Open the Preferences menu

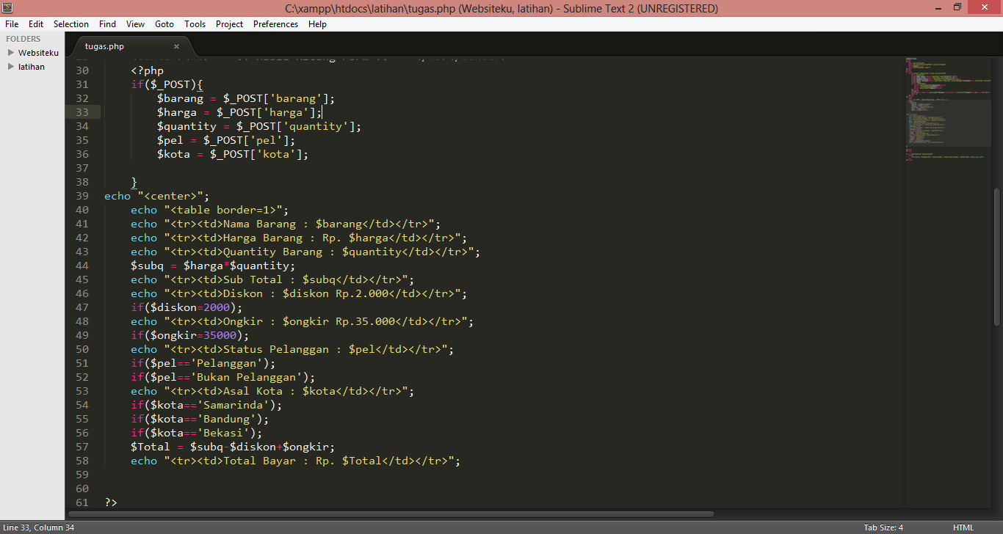coord(275,23)
